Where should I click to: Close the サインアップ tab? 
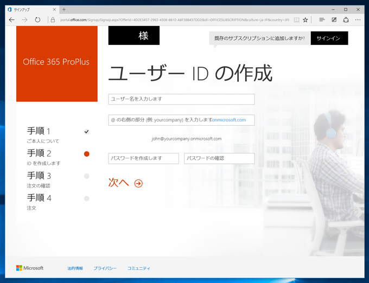[x=54, y=10]
